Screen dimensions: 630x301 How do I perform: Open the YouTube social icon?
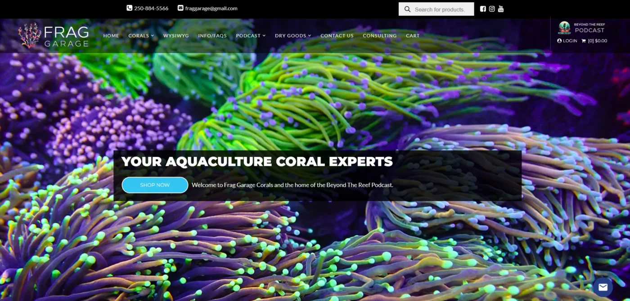click(x=501, y=9)
